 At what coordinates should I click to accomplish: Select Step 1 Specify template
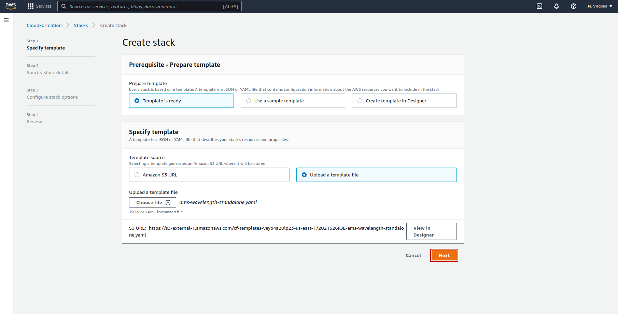(x=46, y=44)
